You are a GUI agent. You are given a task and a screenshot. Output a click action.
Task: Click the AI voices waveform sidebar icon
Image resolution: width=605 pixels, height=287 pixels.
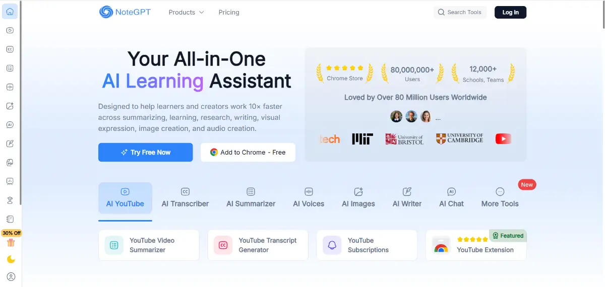coord(10,87)
